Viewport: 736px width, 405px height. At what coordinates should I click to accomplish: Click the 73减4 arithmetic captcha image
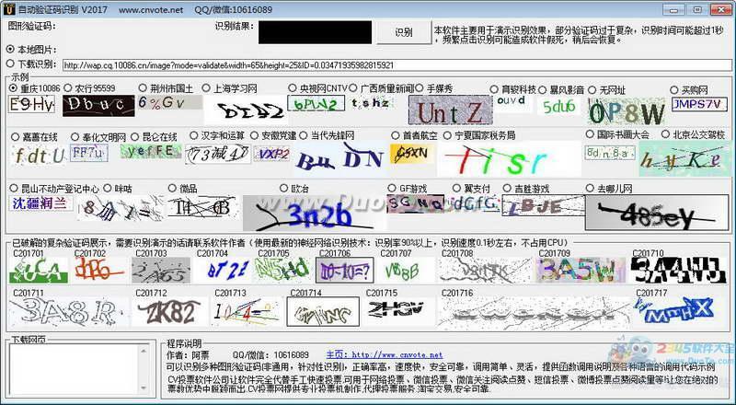217,154
